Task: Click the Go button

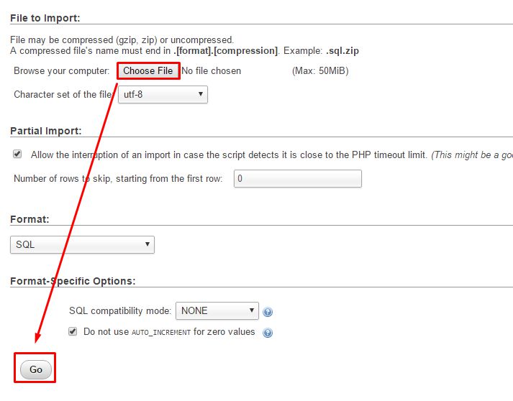Action: point(36,369)
